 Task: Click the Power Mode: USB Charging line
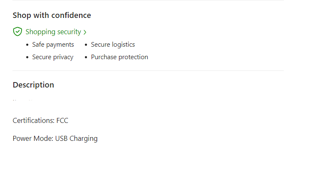pos(55,139)
